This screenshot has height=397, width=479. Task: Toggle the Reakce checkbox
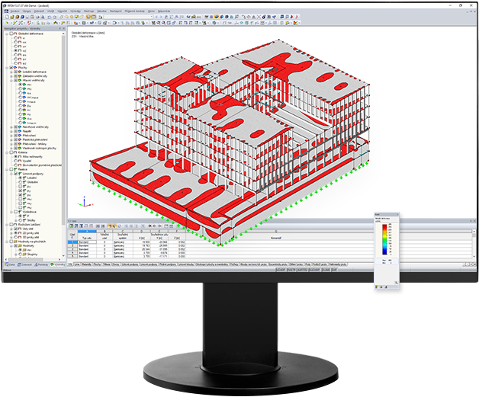pos(11,169)
